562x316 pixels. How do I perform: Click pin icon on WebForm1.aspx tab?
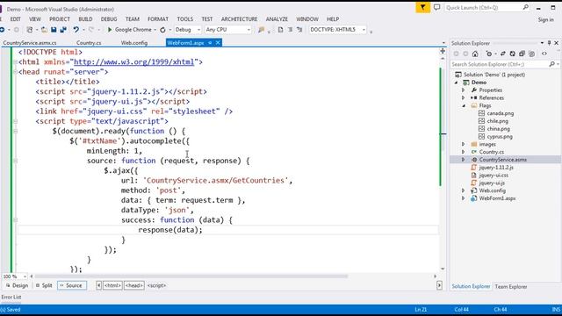click(x=210, y=43)
